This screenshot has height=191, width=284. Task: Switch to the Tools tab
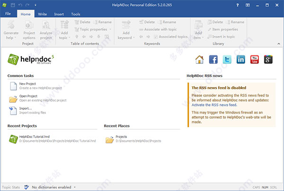(x=76, y=14)
